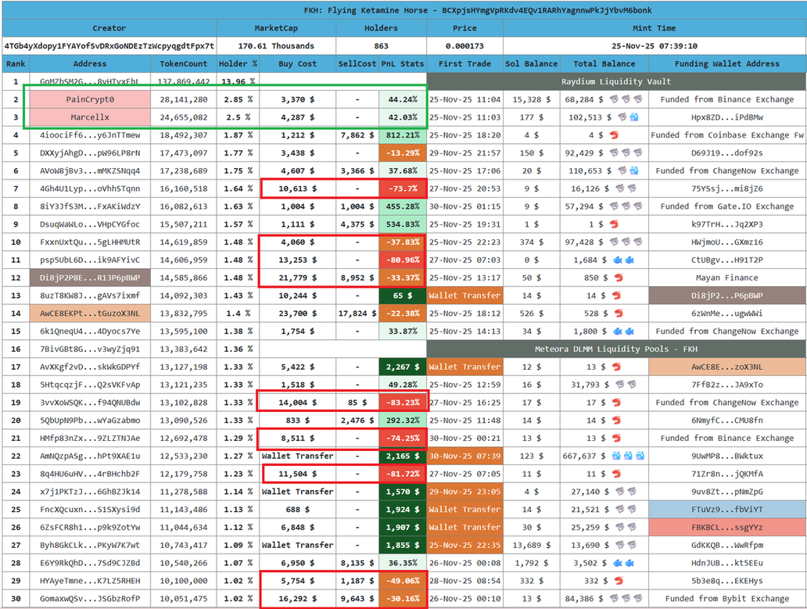Click the creator wallet address 4TGb4yXdopy1…
This screenshot has height=609, width=807.
point(109,46)
